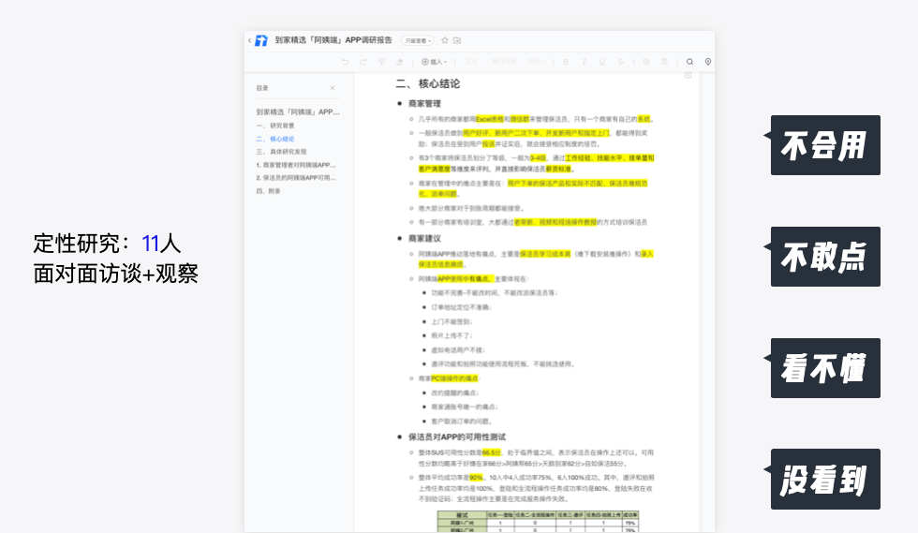
Task: Click the second list formatting icon before search
Action: [x=664, y=62]
